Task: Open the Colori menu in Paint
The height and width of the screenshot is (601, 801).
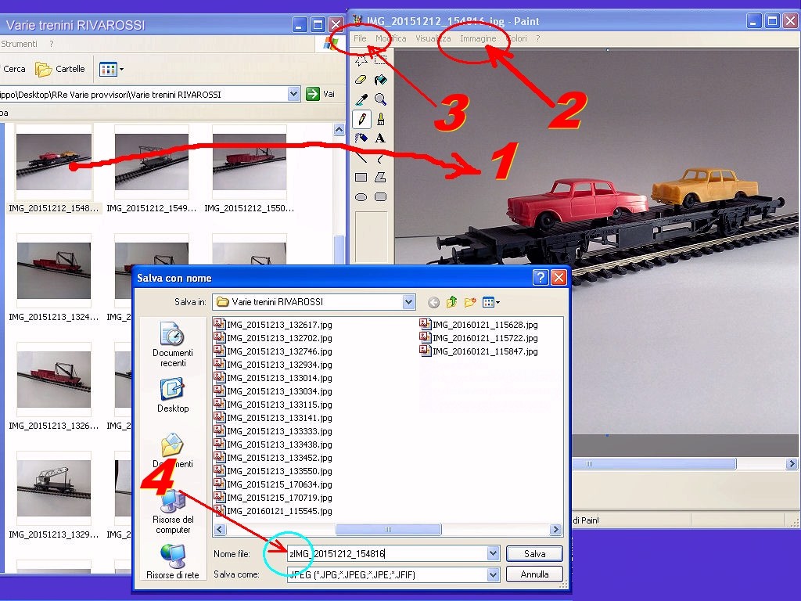Action: point(516,38)
